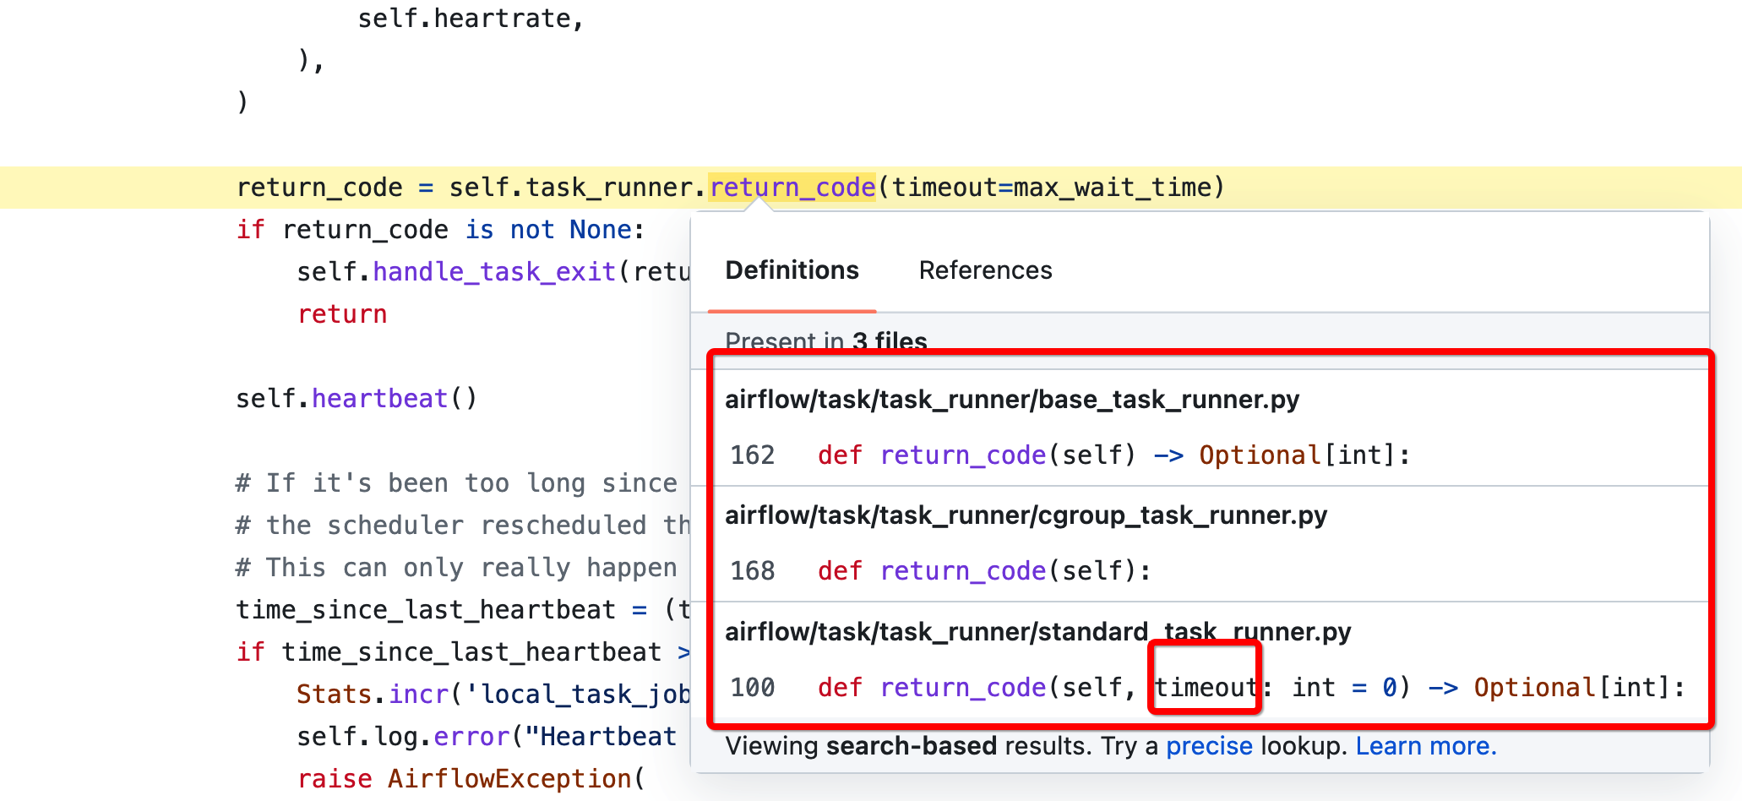Screen dimensions: 1742x801
Task: Click raise AirflowException text
Action: tap(471, 778)
